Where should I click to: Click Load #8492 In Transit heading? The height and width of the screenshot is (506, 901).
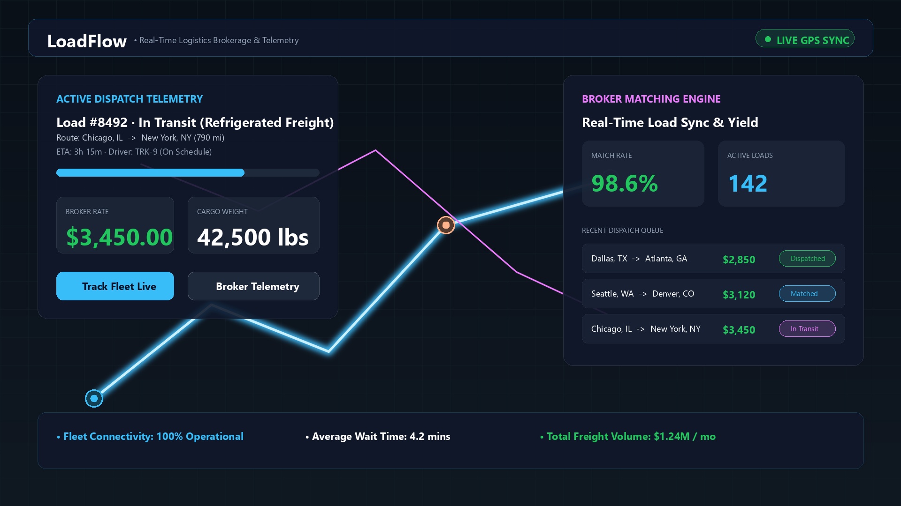point(195,122)
